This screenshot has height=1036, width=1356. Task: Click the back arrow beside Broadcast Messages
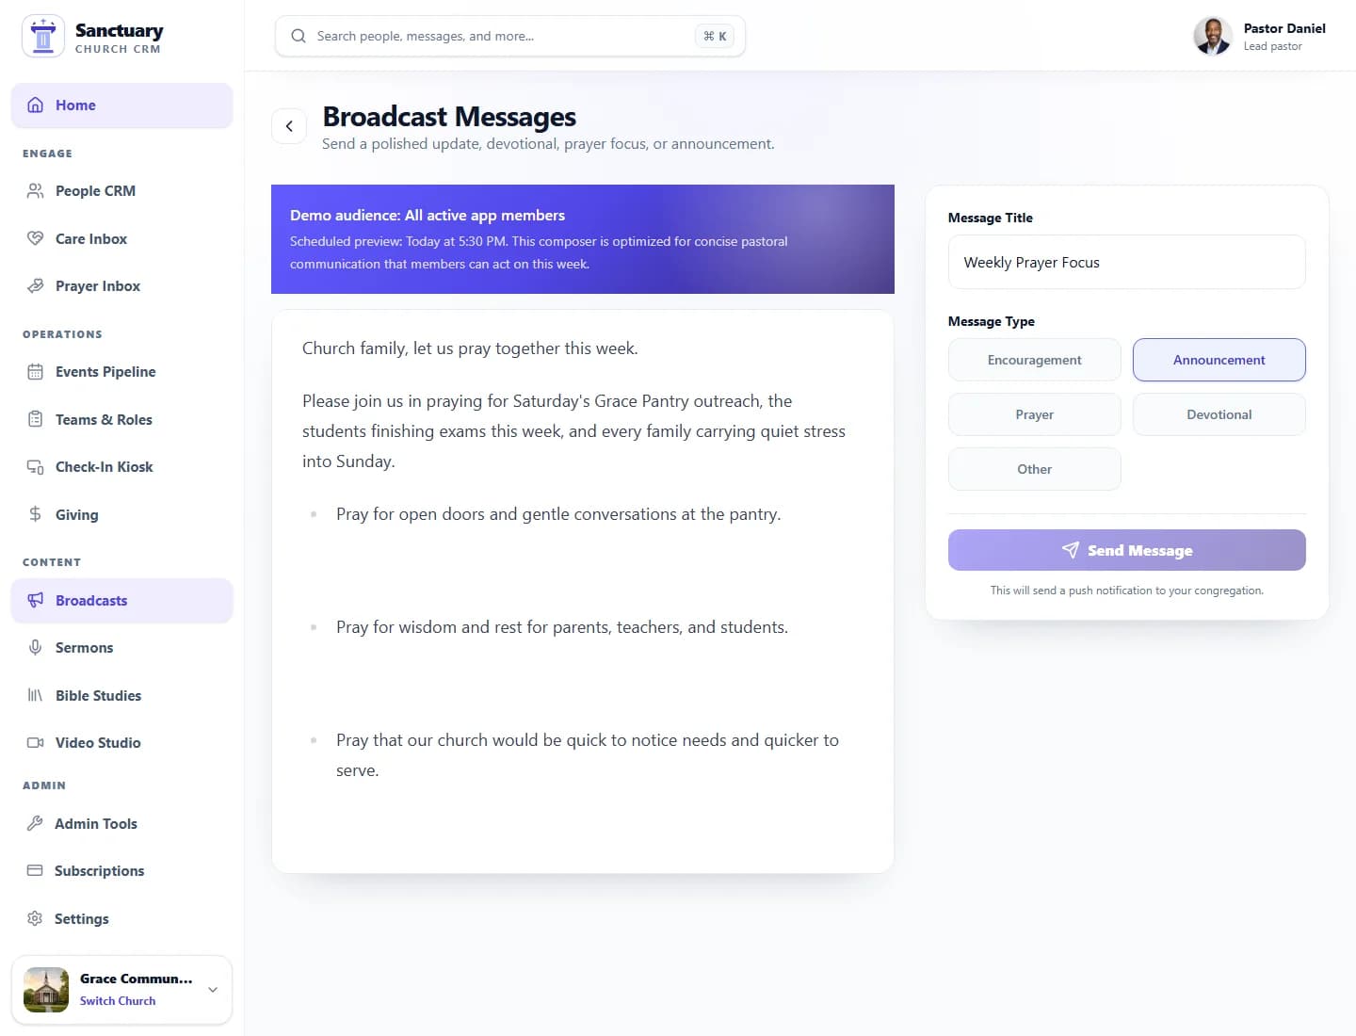pyautogui.click(x=289, y=126)
